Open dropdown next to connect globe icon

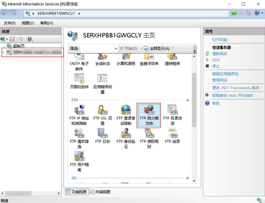pos(7,39)
